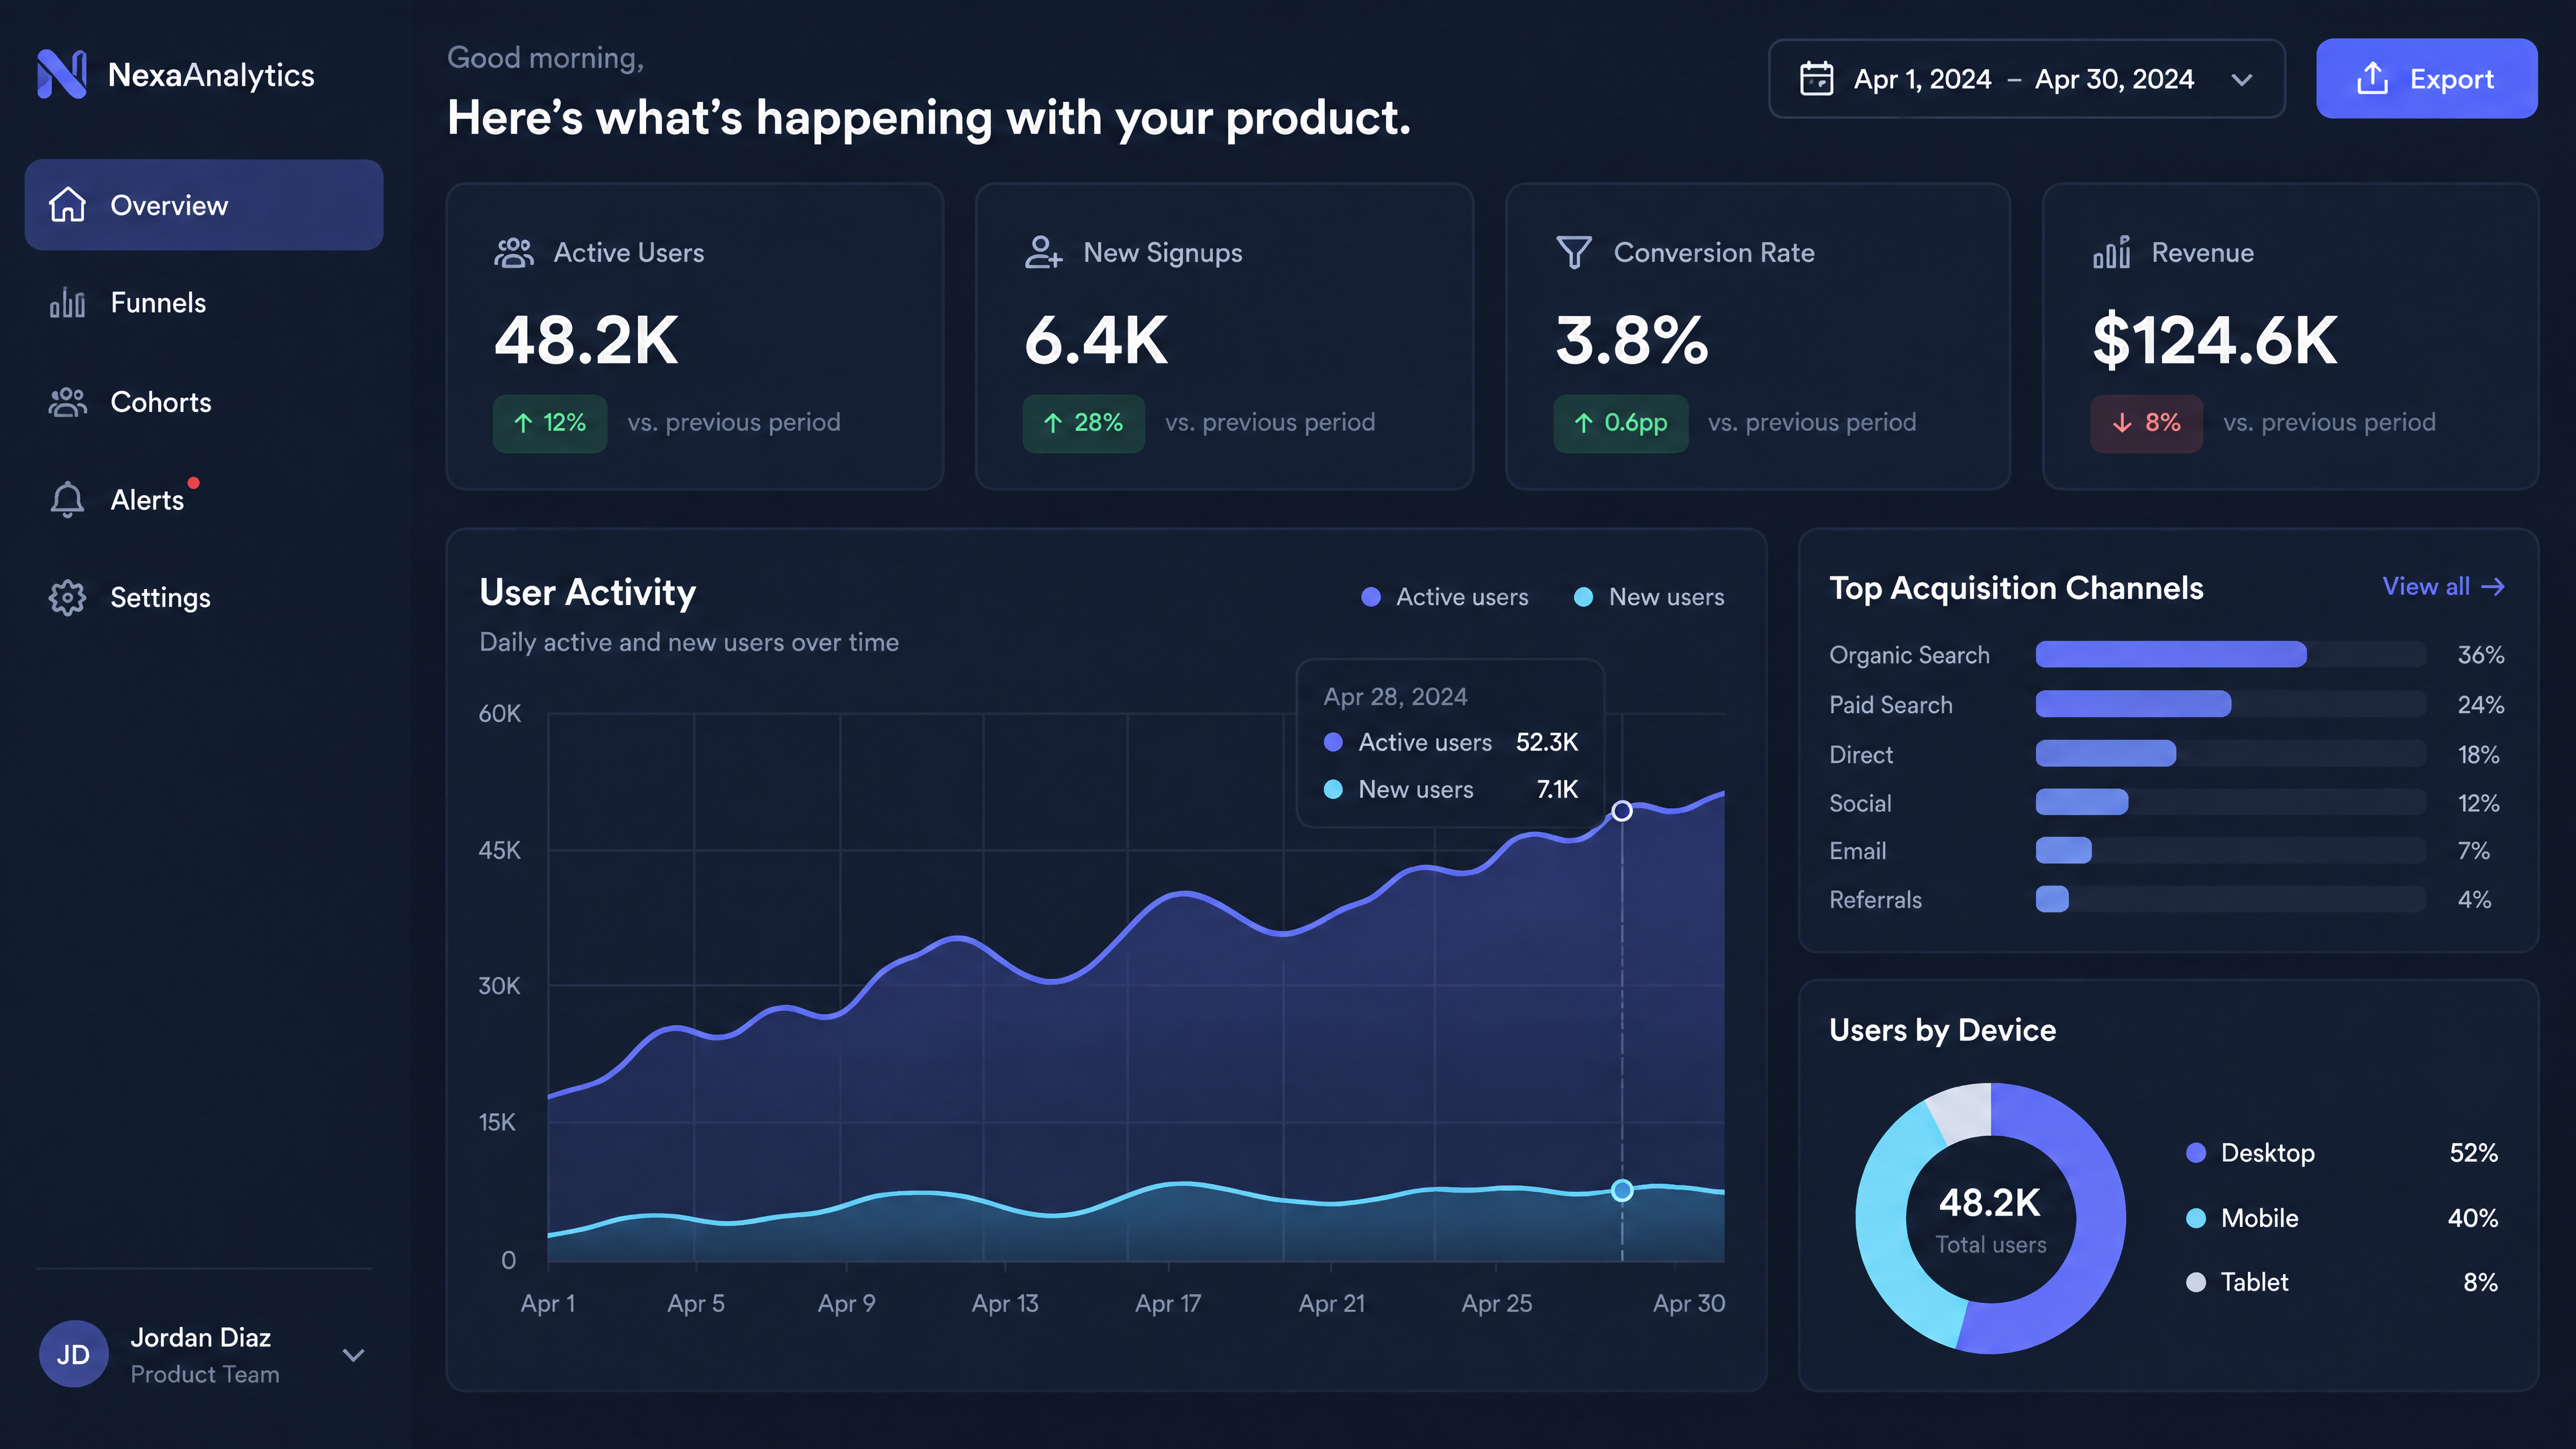This screenshot has height=1449, width=2576.
Task: Toggle the New users legend series
Action: 1648,597
